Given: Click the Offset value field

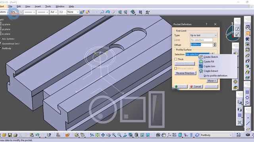Looking at the screenshot, I should click(x=201, y=45).
